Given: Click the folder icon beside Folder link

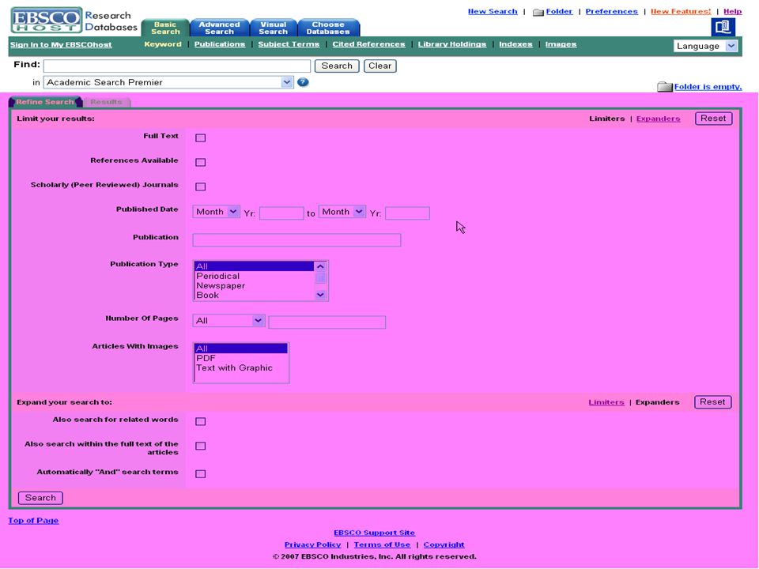Looking at the screenshot, I should point(538,12).
